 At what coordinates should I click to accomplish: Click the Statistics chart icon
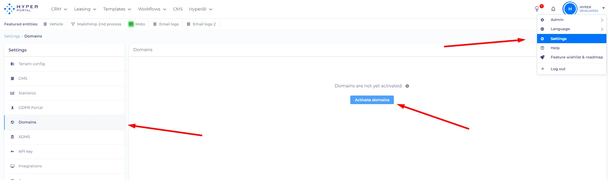12,93
